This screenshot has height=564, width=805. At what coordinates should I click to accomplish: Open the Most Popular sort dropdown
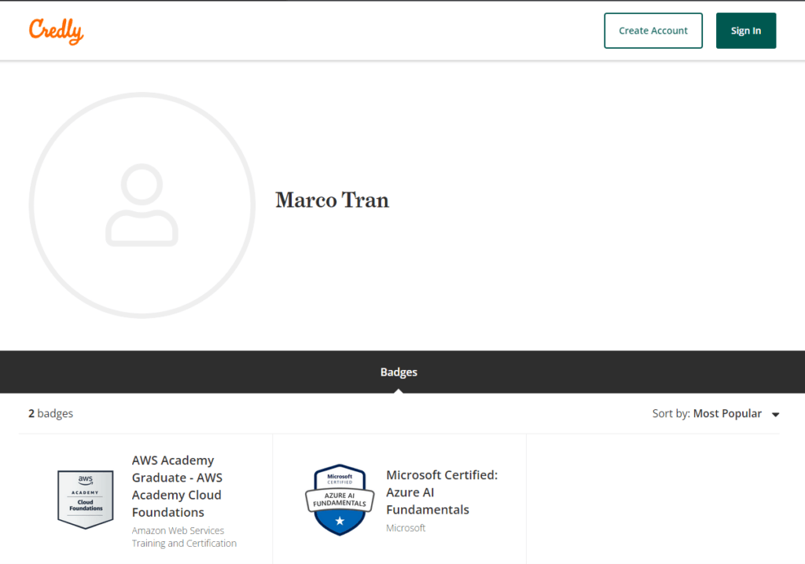coord(727,413)
